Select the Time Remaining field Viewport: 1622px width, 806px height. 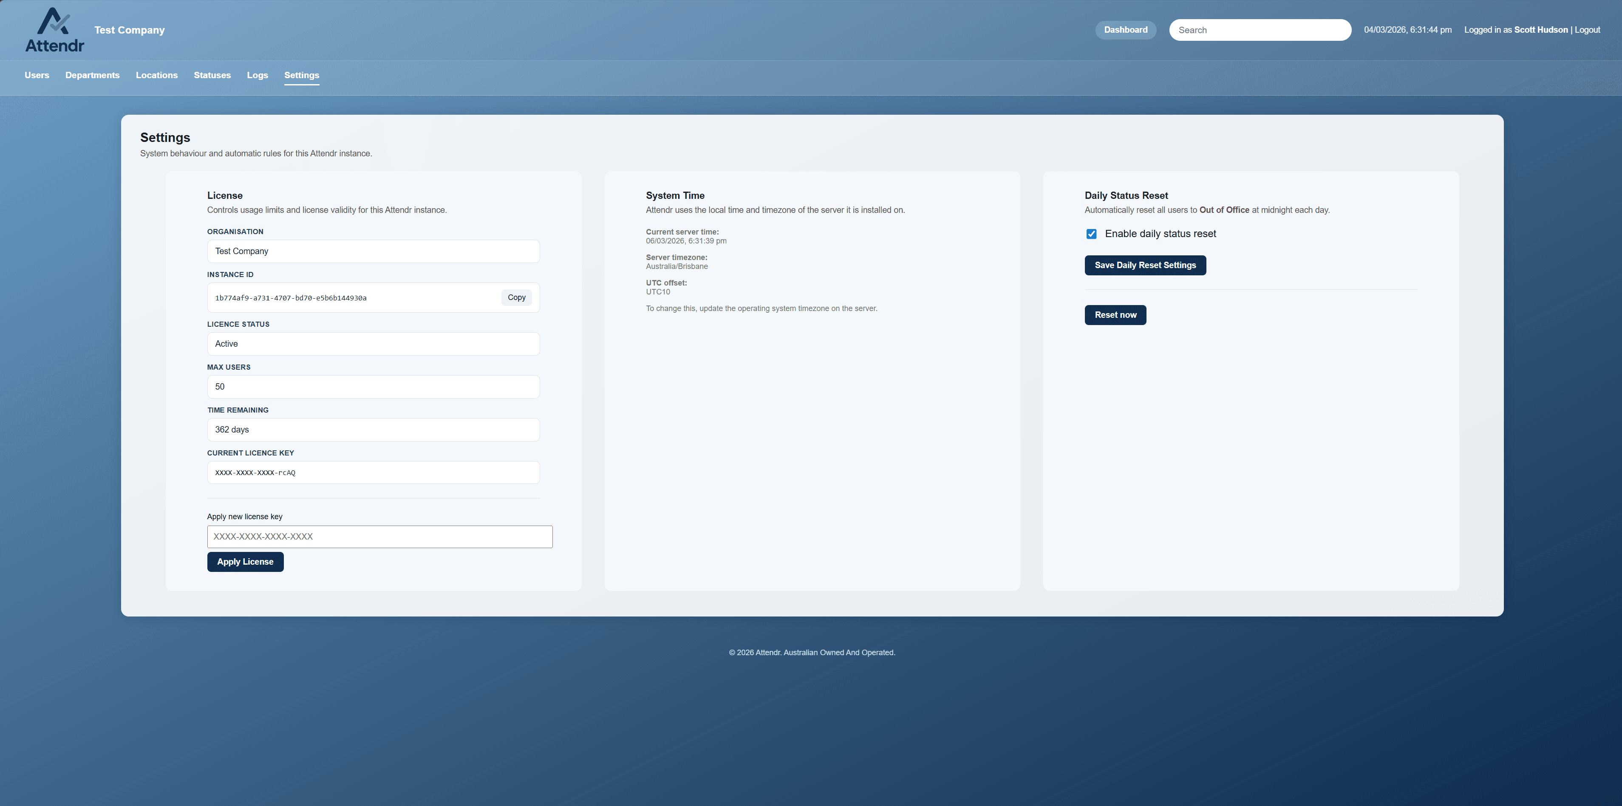[x=373, y=430]
